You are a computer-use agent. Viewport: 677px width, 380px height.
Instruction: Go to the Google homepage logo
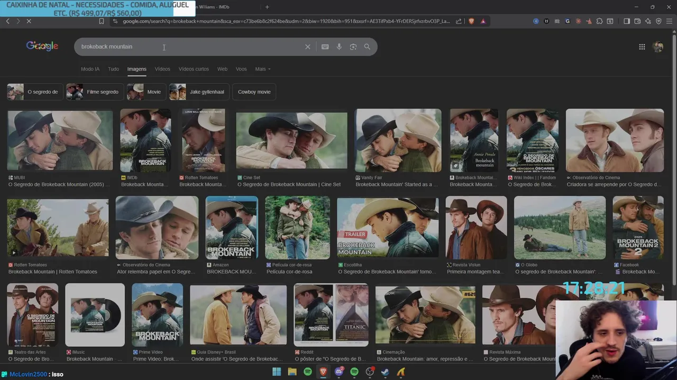[x=42, y=46]
